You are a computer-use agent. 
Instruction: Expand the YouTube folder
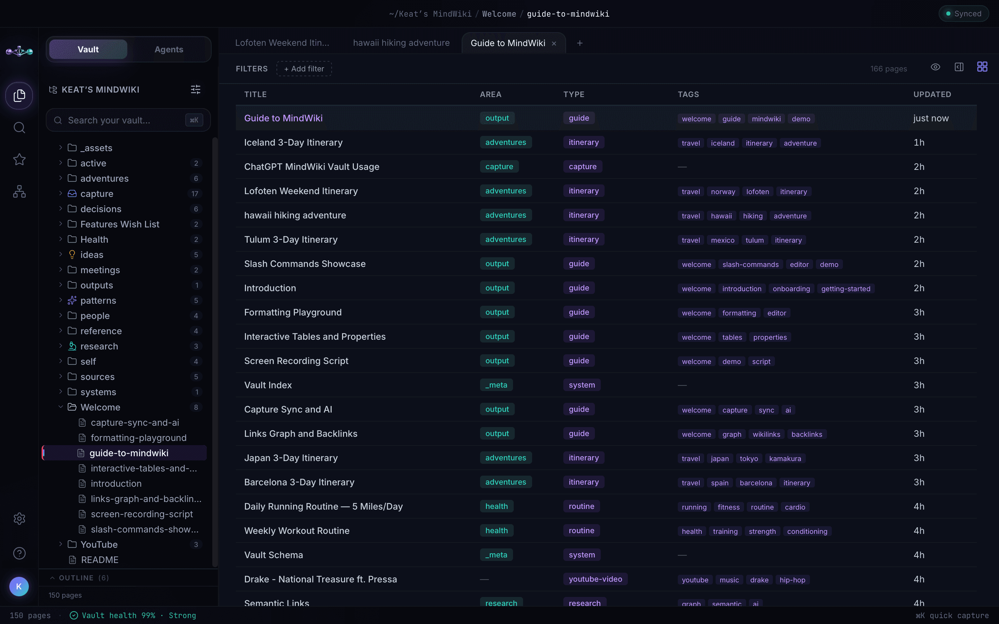coord(60,544)
